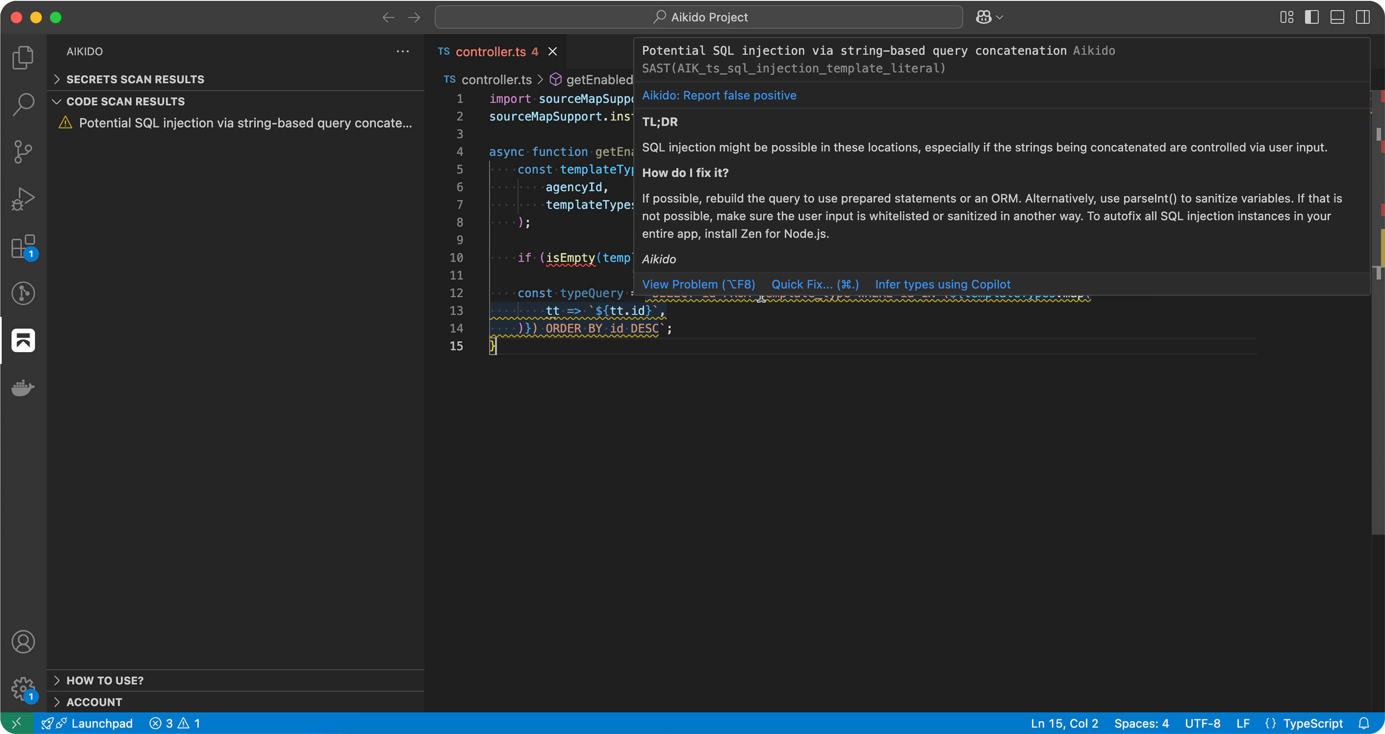Viewport: 1385px width, 734px height.
Task: Open the Search view in activity bar
Action: point(23,104)
